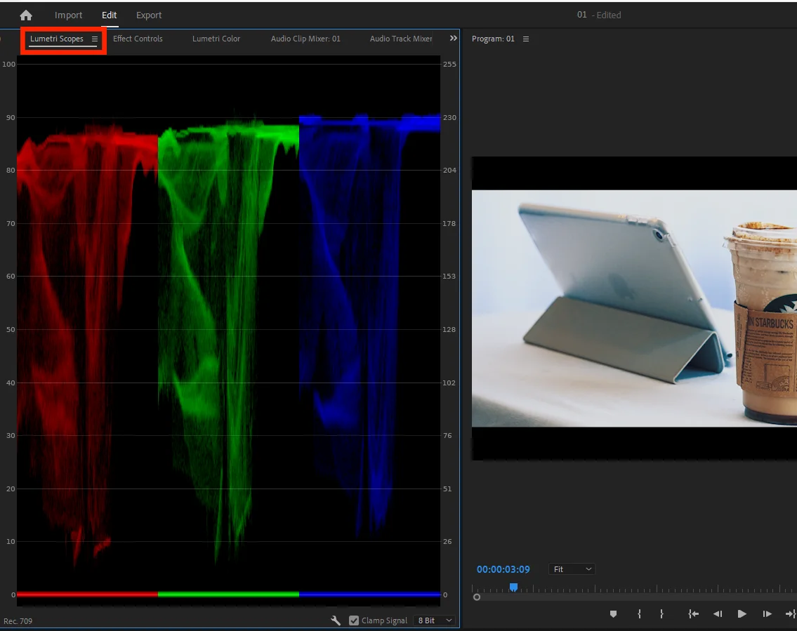Click the Go to In button

point(693,613)
